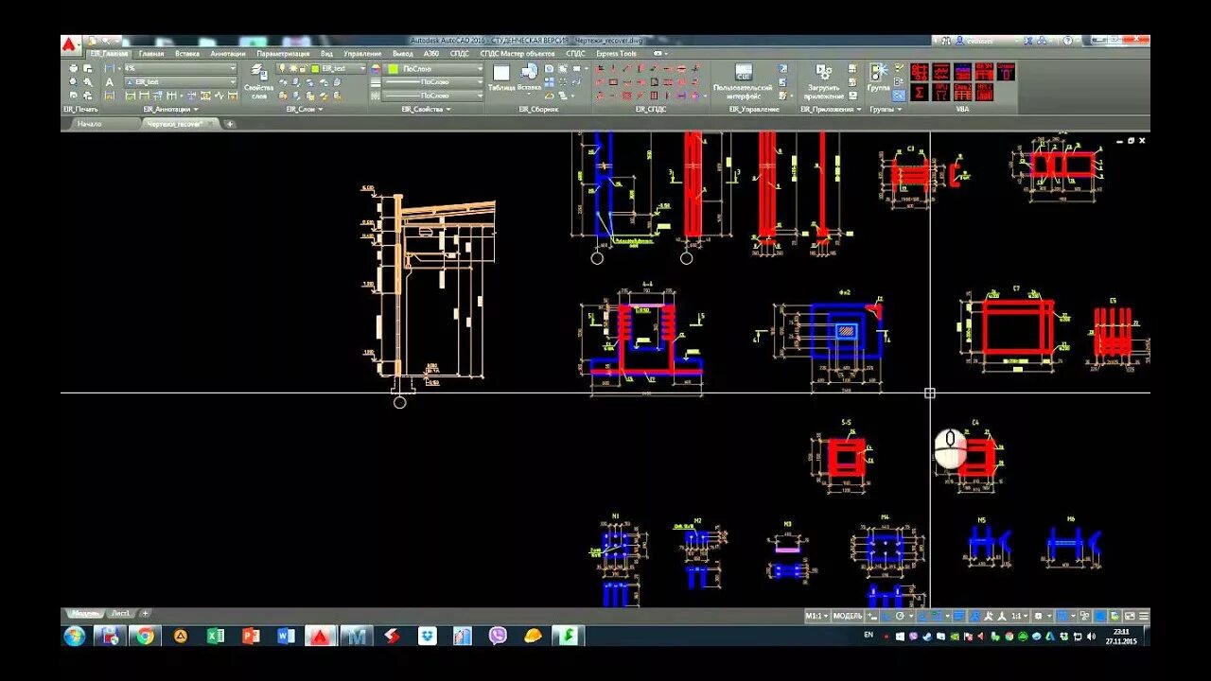
Task: Click the МОДЕЛЬ button in the status bar
Action: [x=847, y=615]
